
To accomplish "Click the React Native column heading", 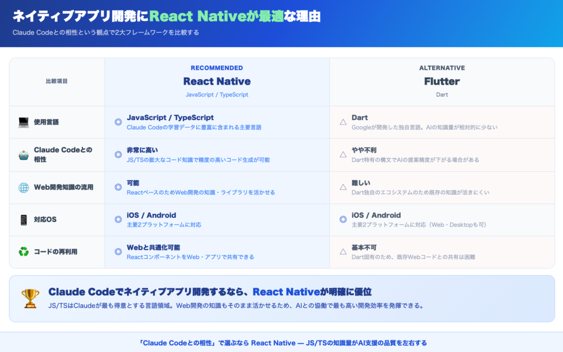I will click(x=217, y=81).
